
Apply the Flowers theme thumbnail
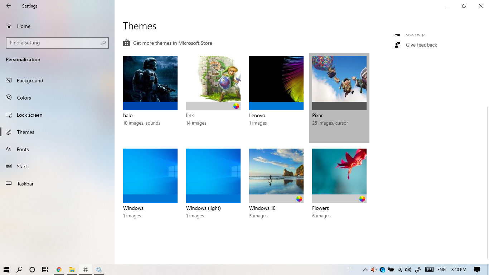pos(339,176)
